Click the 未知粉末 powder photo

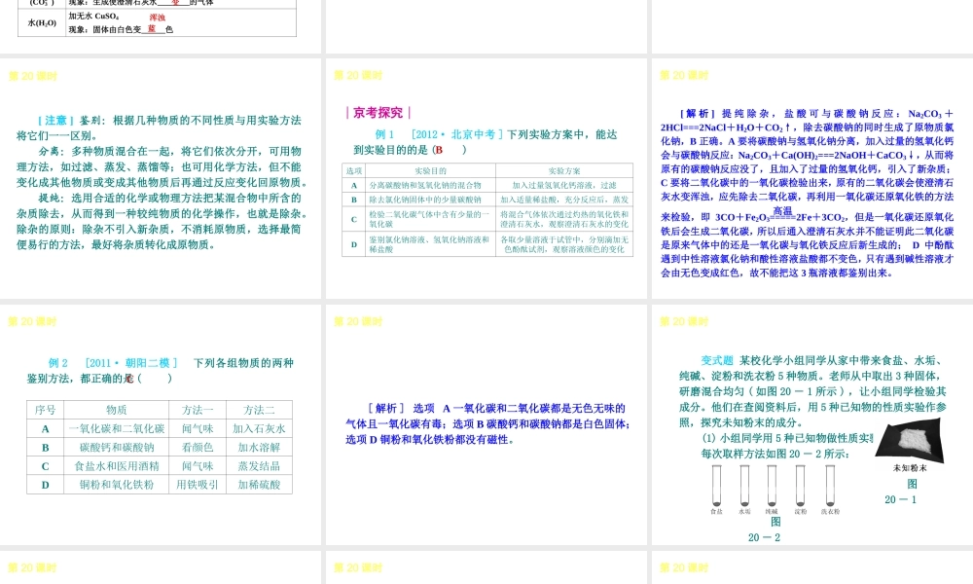pos(911,440)
